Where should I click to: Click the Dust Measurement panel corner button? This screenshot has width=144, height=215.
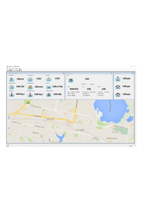[x=112, y=73]
